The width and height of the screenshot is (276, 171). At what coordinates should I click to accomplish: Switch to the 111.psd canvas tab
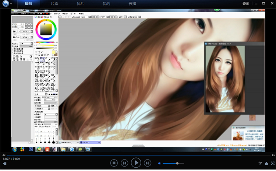(x=90, y=142)
